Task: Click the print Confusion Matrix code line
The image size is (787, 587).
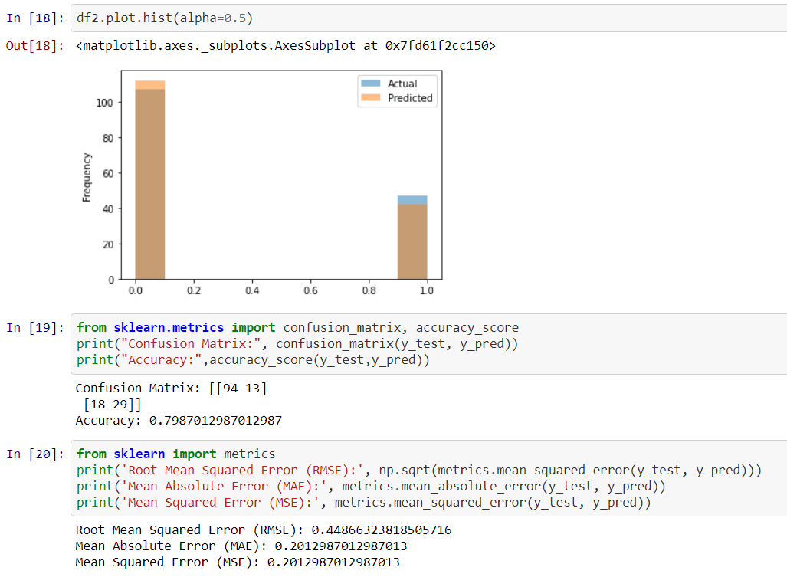Action: 297,343
